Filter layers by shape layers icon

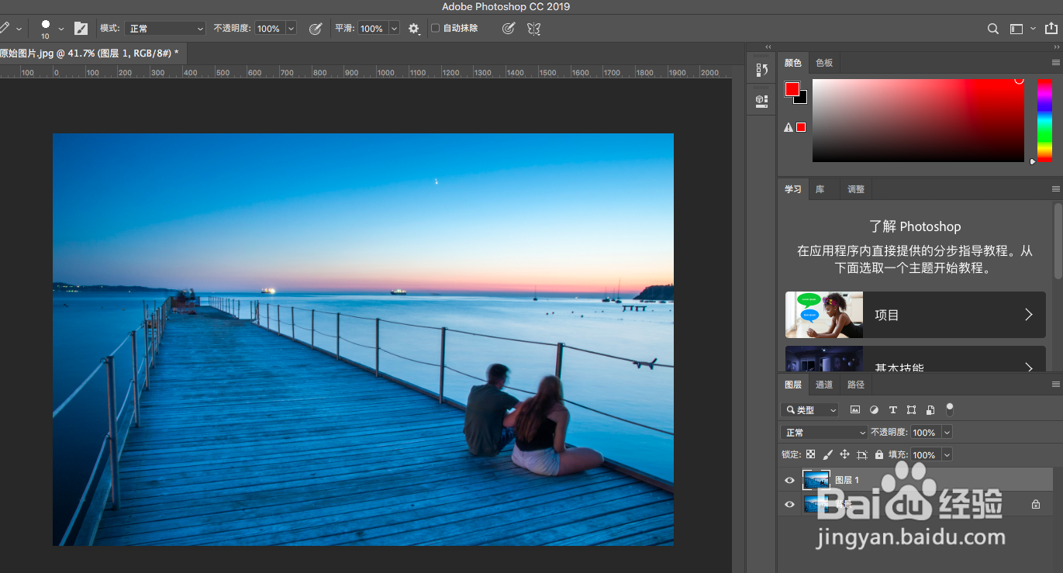point(911,409)
